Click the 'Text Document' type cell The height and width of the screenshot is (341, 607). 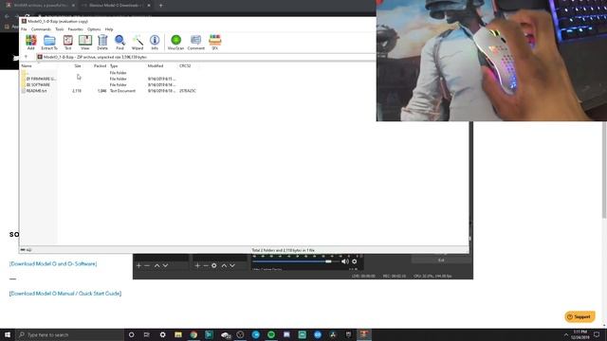click(122, 91)
